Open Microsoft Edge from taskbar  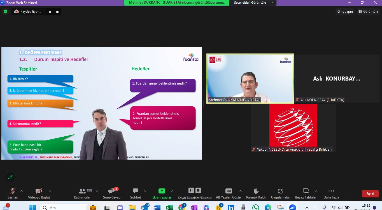pyautogui.click(x=268, y=207)
